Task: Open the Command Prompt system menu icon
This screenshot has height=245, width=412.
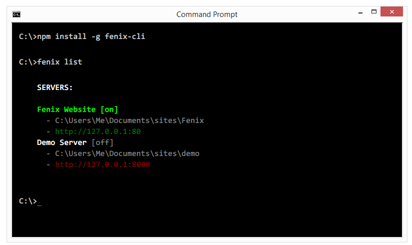Action: pyautogui.click(x=17, y=14)
